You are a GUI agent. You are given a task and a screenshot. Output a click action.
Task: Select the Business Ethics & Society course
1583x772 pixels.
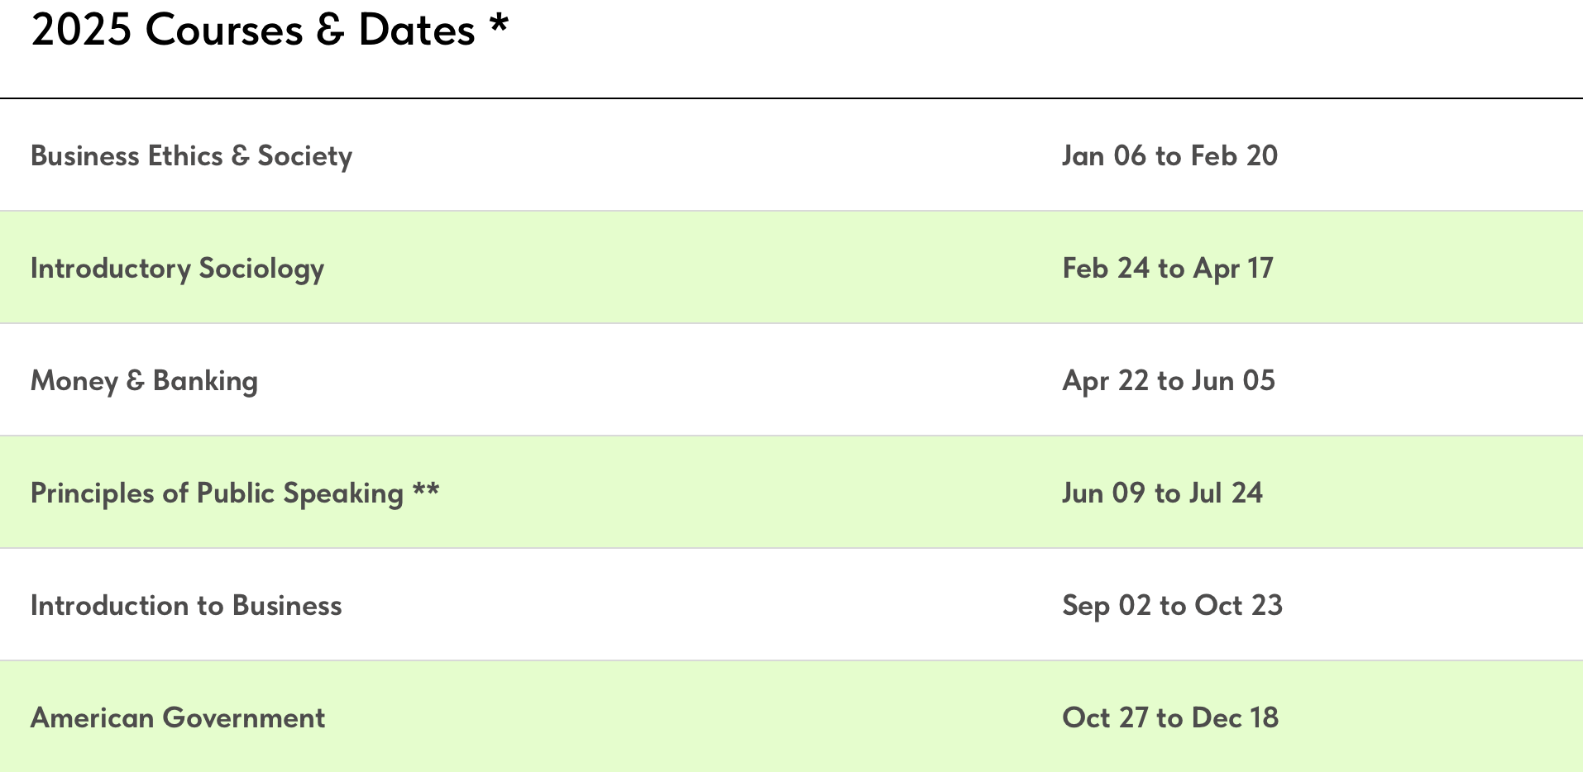tap(191, 156)
